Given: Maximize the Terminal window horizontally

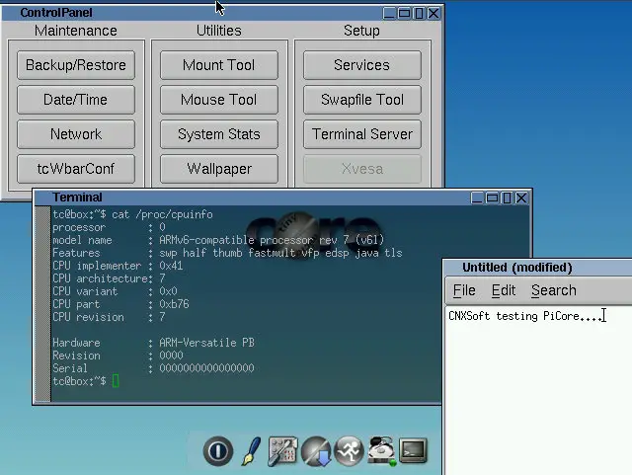Looking at the screenshot, I should (x=492, y=198).
